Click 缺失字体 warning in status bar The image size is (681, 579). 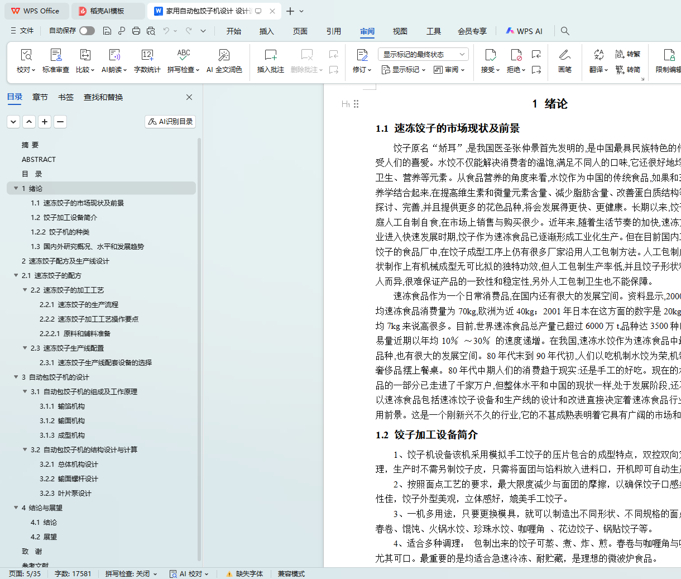point(244,573)
